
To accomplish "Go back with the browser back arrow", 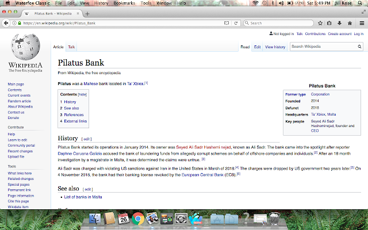I will [x=6, y=23].
